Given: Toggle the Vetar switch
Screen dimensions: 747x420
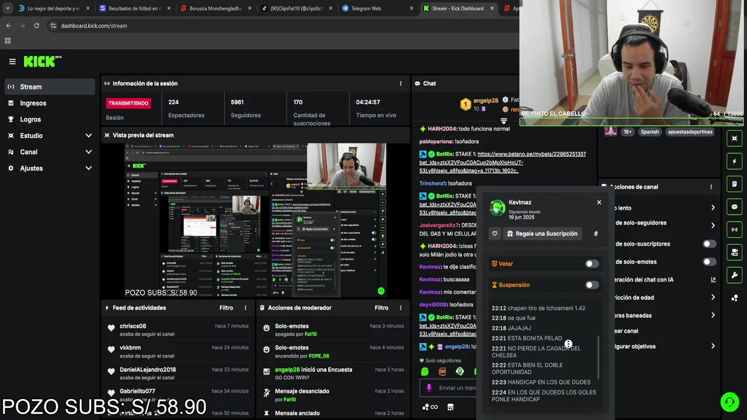Looking at the screenshot, I should [x=592, y=264].
